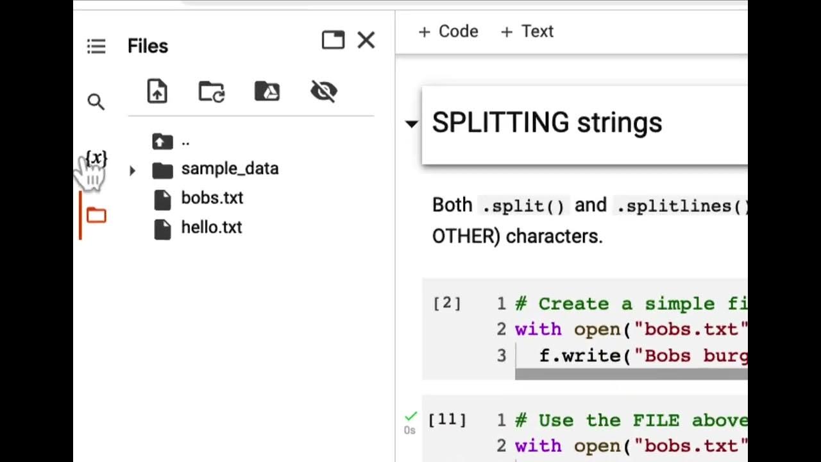
Task: Add a new Text cell
Action: click(527, 31)
